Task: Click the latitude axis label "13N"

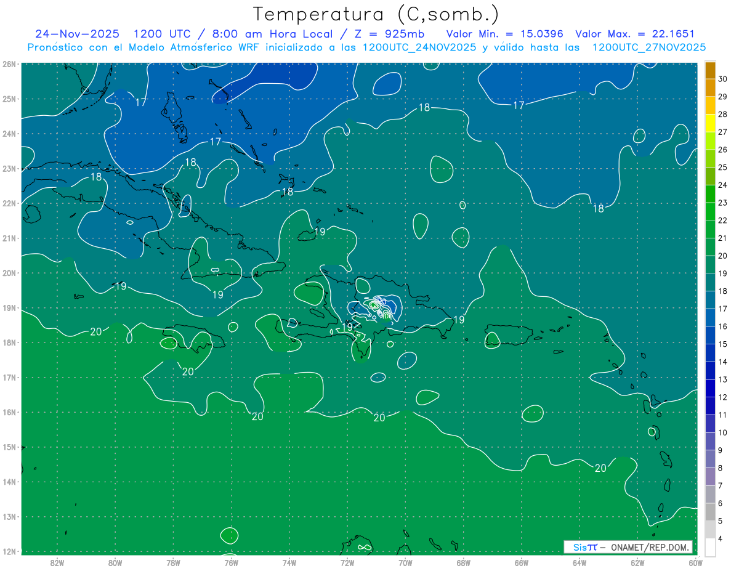Action: click(x=9, y=516)
